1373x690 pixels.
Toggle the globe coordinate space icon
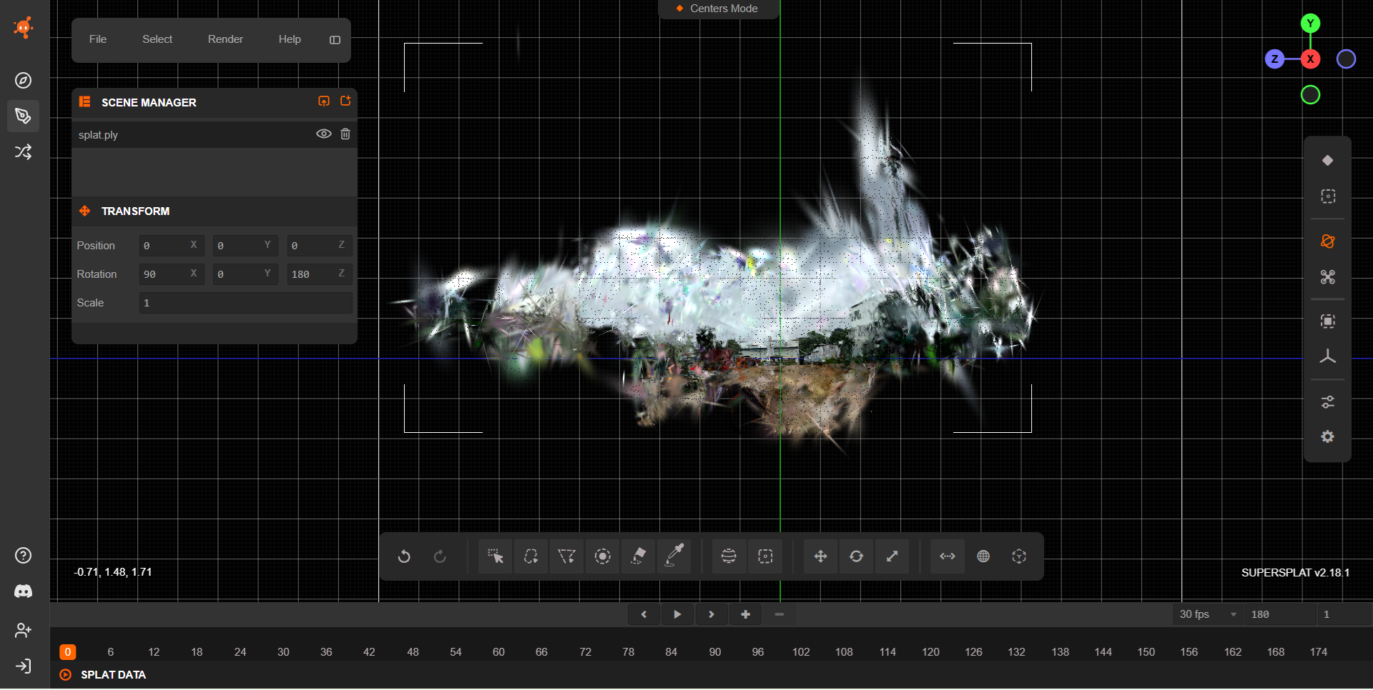tap(983, 556)
